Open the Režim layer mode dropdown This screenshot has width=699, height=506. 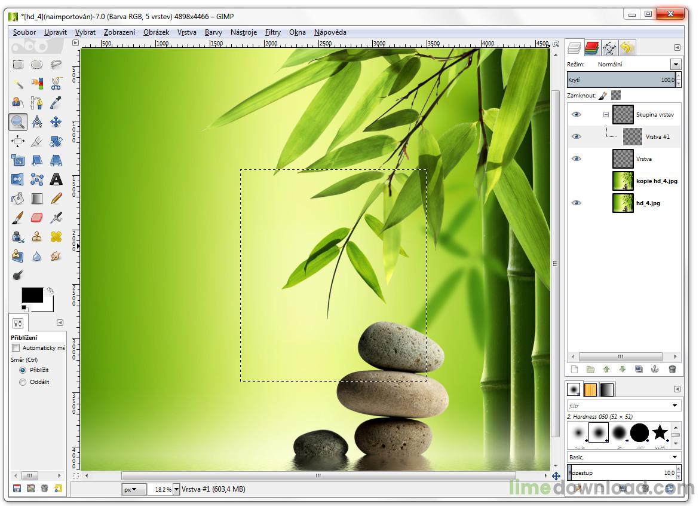pos(675,64)
